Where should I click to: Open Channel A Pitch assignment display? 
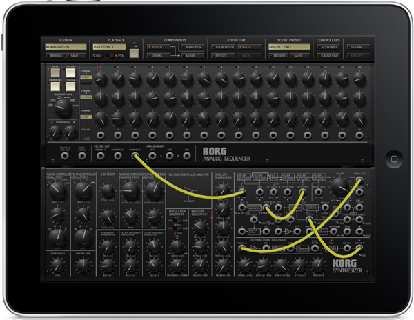point(86,77)
